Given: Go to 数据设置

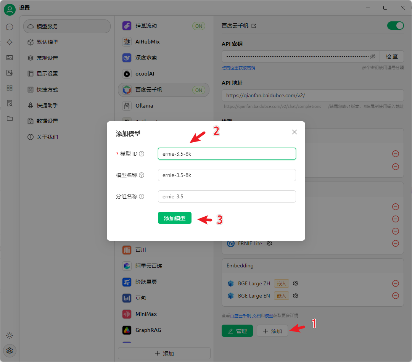Looking at the screenshot, I should [x=67, y=121].
